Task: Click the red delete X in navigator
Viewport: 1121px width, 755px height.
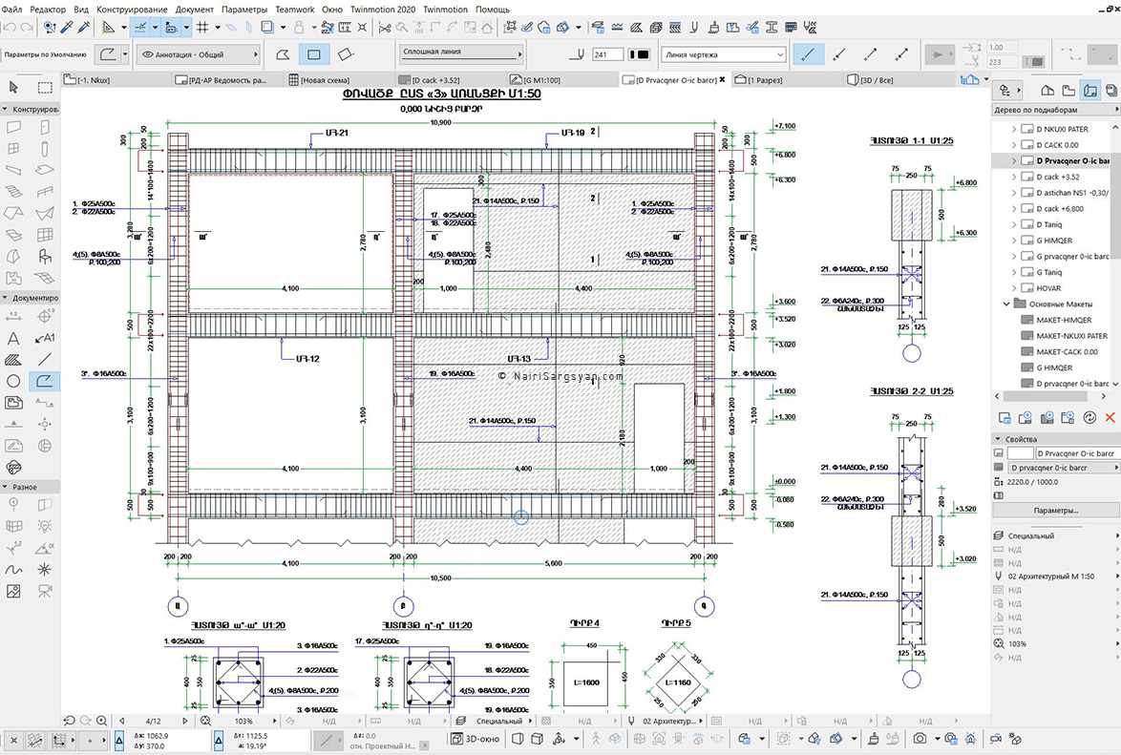Action: pyautogui.click(x=1110, y=417)
